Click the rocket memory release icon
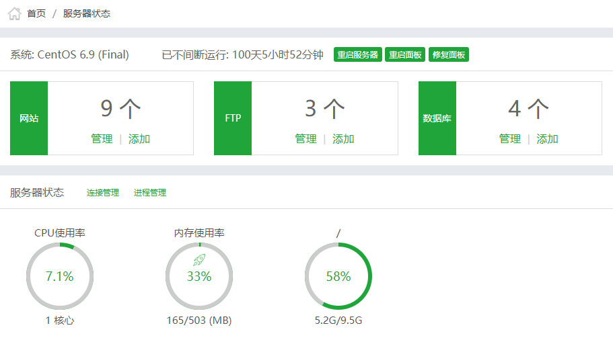The image size is (613, 340). [x=199, y=260]
